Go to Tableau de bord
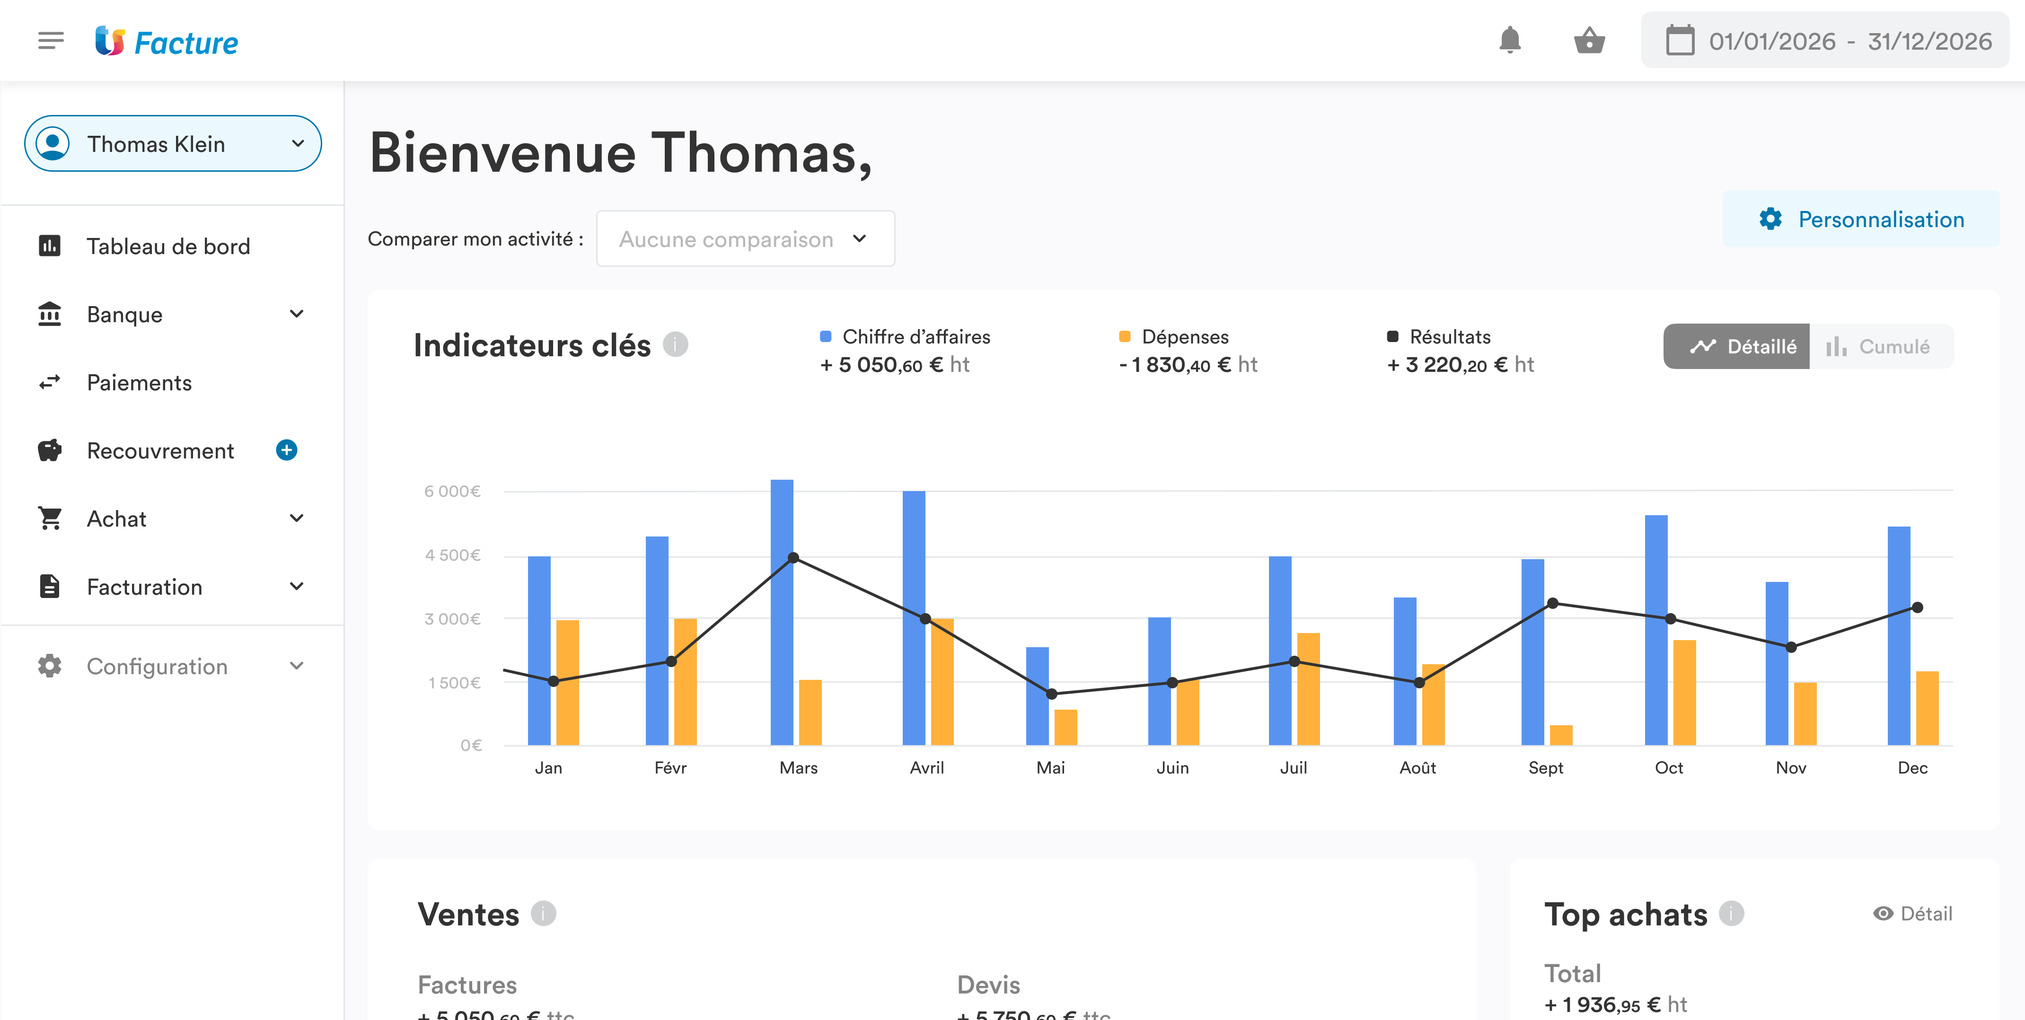The image size is (2025, 1020). [x=167, y=246]
